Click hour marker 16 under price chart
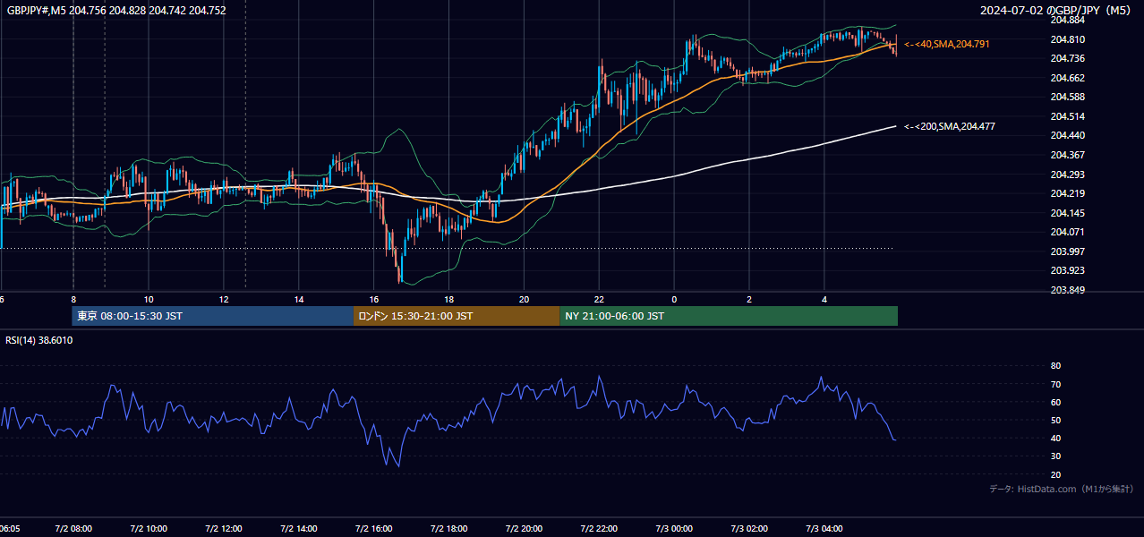The width and height of the screenshot is (1144, 537). click(374, 299)
